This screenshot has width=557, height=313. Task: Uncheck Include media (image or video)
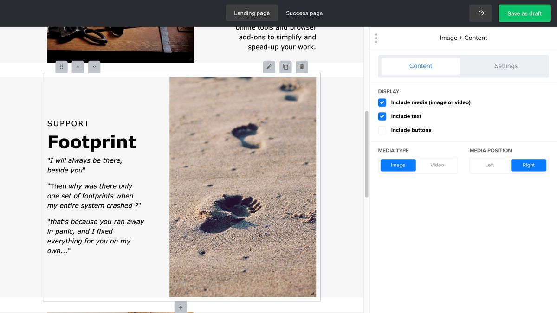tap(382, 102)
